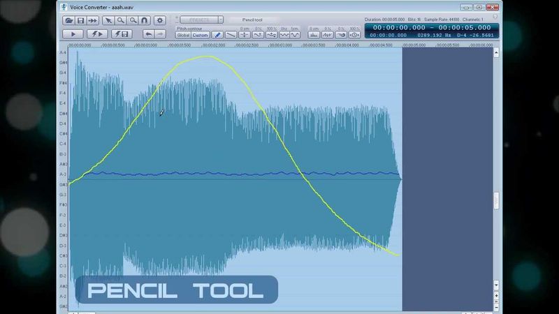Image resolution: width=559 pixels, height=314 pixels.
Task: Choose the first magnifier zoom tool
Action: (x=120, y=20)
